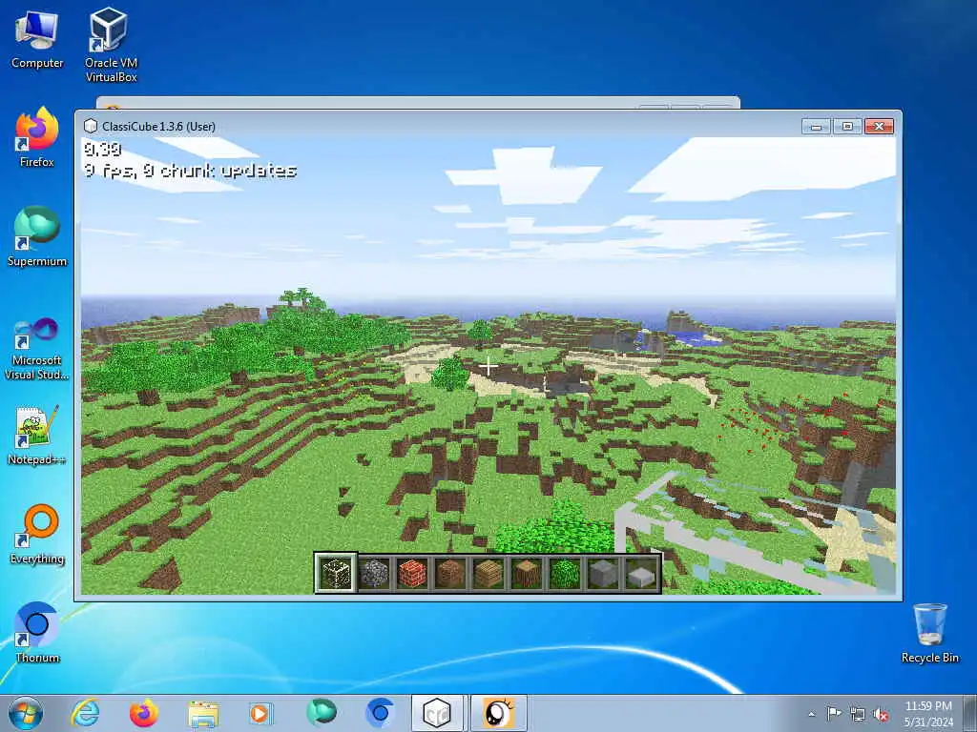Launch Firefox from the taskbar
Viewport: 977px width, 732px height.
pyautogui.click(x=143, y=713)
